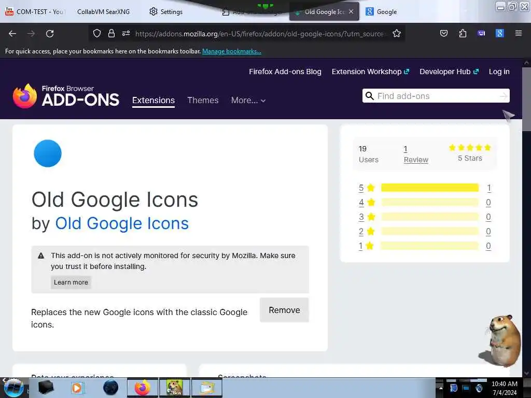Open the site permissions icon in address bar

(126, 33)
